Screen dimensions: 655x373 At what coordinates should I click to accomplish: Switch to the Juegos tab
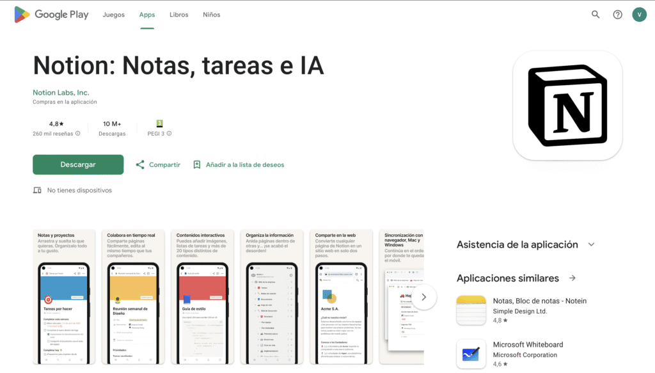(x=114, y=15)
